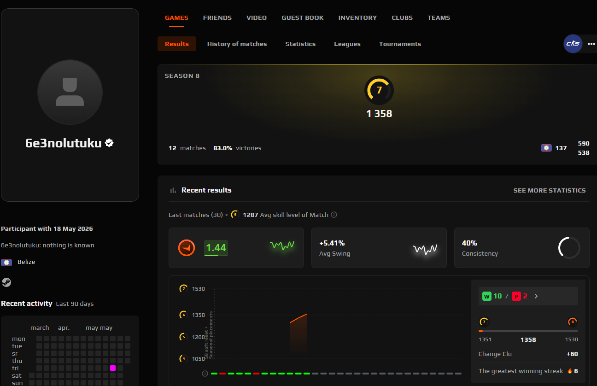Open the TEAMS tab

439,18
